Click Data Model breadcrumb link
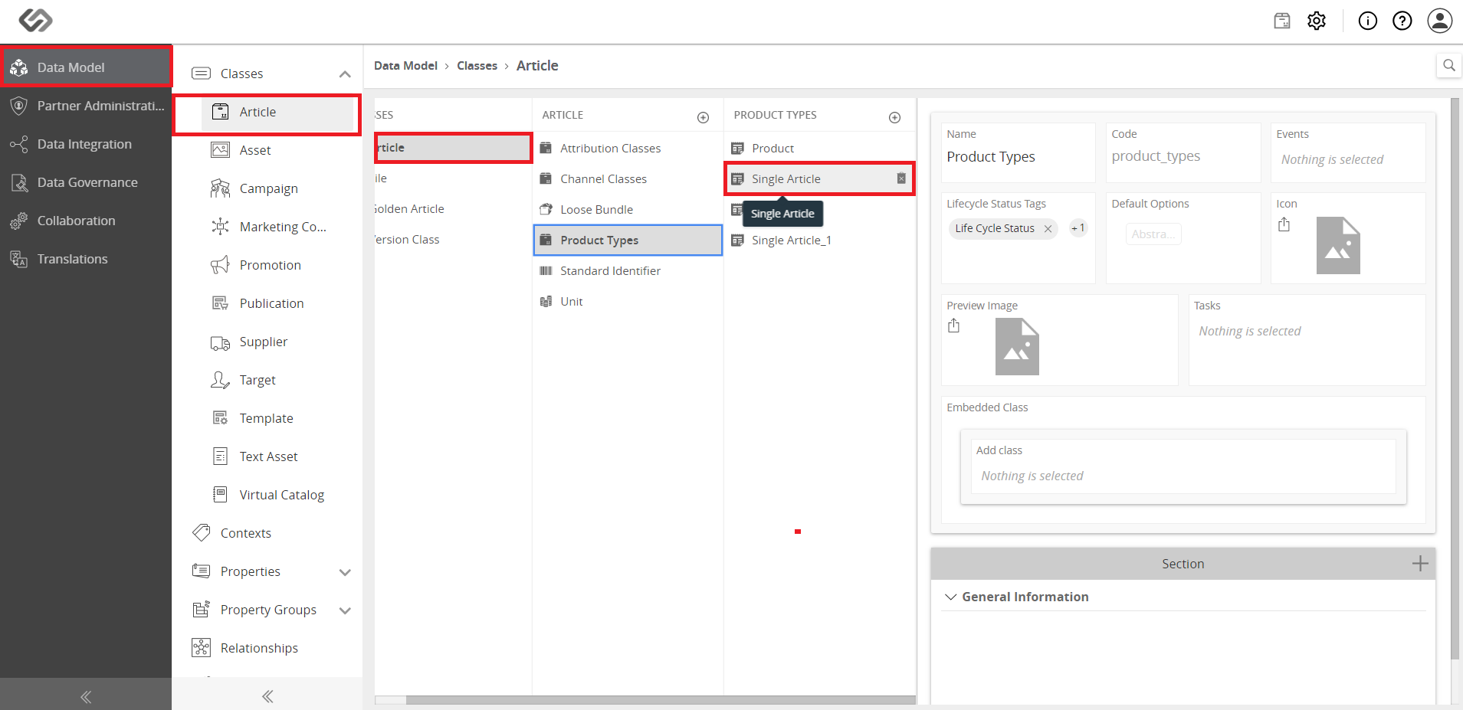 point(405,66)
